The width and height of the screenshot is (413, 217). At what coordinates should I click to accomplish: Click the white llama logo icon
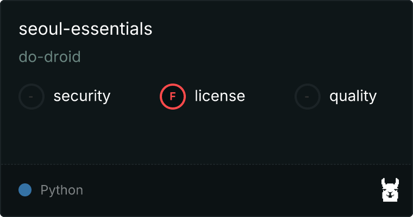pos(390,190)
